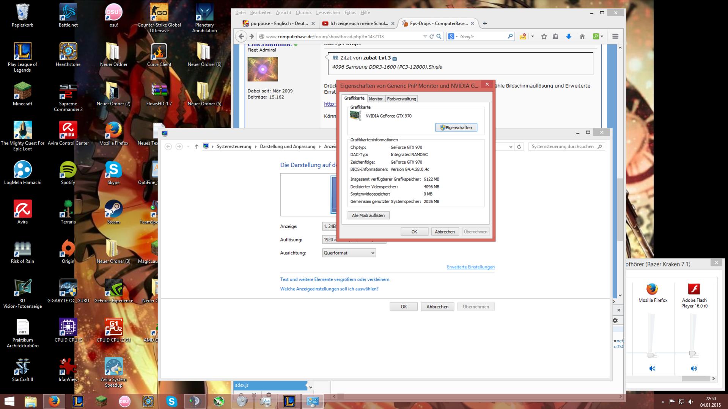This screenshot has width=728, height=409.
Task: Open the Firefox hamburger menu
Action: click(615, 36)
